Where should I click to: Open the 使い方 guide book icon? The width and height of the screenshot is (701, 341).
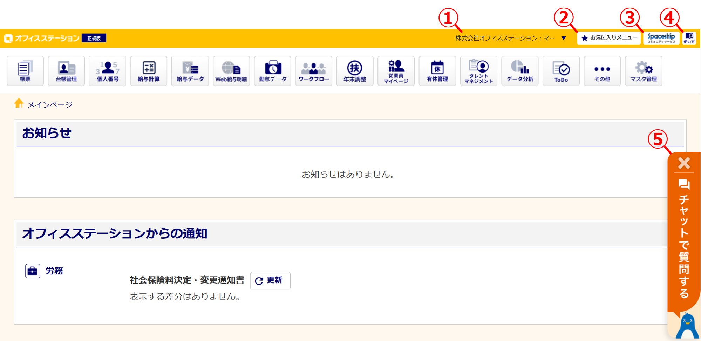(689, 38)
